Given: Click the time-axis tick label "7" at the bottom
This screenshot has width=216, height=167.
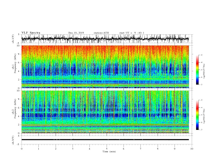Looking at the screenshot, I should point(141,149).
